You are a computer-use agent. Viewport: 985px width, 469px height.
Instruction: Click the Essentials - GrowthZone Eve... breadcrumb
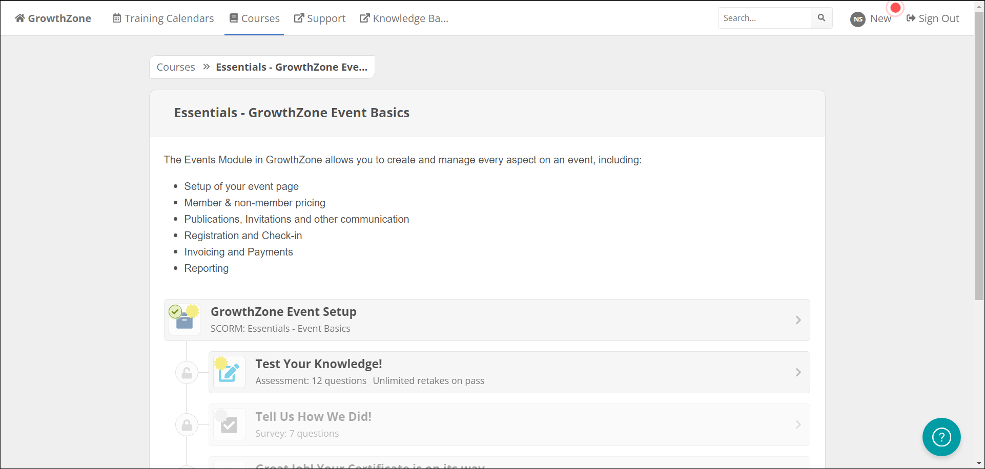[292, 67]
